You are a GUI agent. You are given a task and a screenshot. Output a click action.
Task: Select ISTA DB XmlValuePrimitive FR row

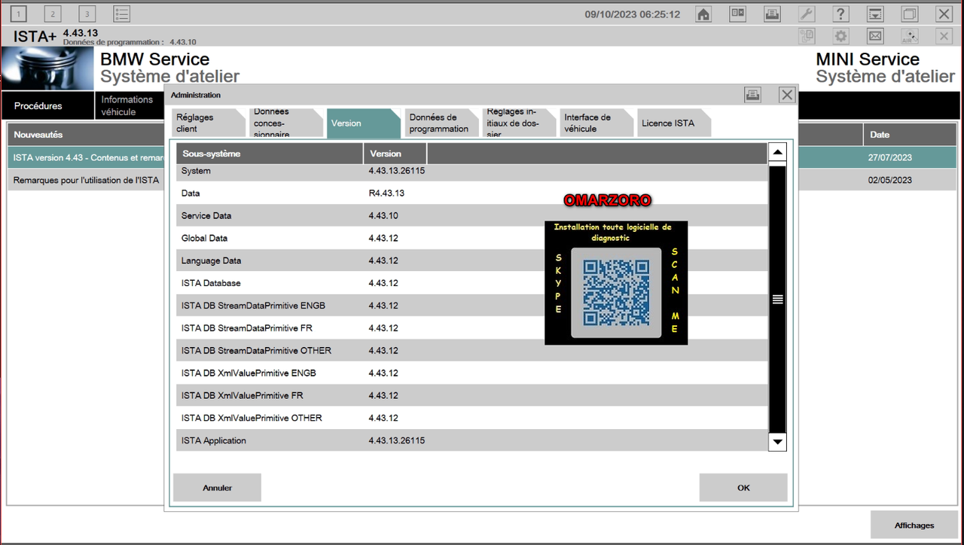[472, 396]
